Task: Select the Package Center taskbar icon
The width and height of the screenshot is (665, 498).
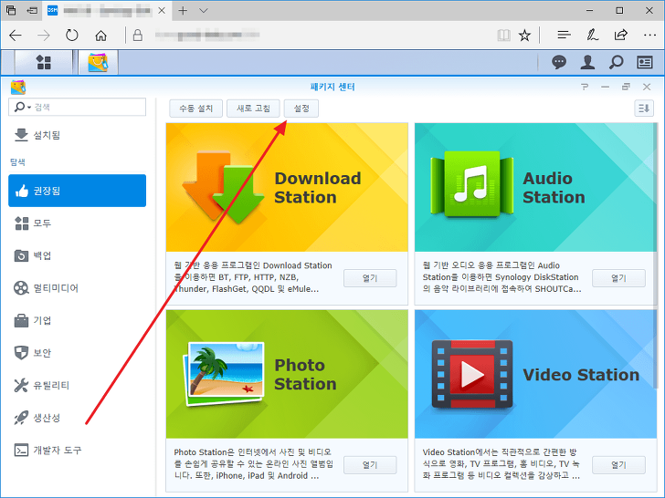Action: click(x=98, y=62)
